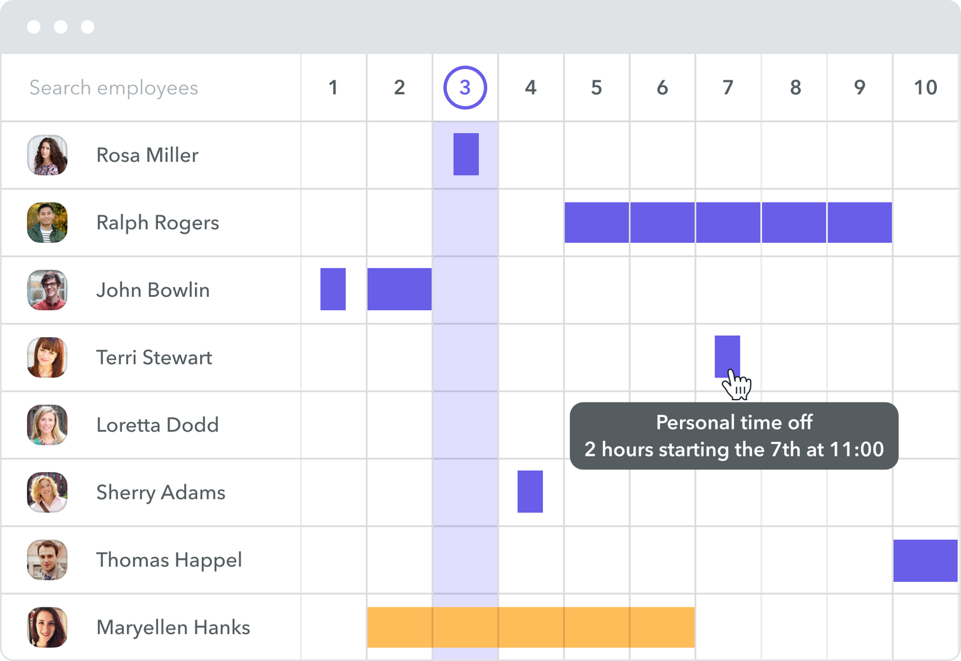
Task: Click the Loretta Dodd name label
Action: [157, 425]
